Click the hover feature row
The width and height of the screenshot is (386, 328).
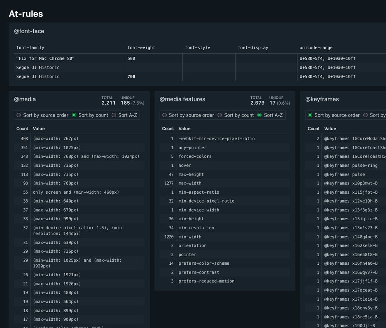[x=225, y=166]
